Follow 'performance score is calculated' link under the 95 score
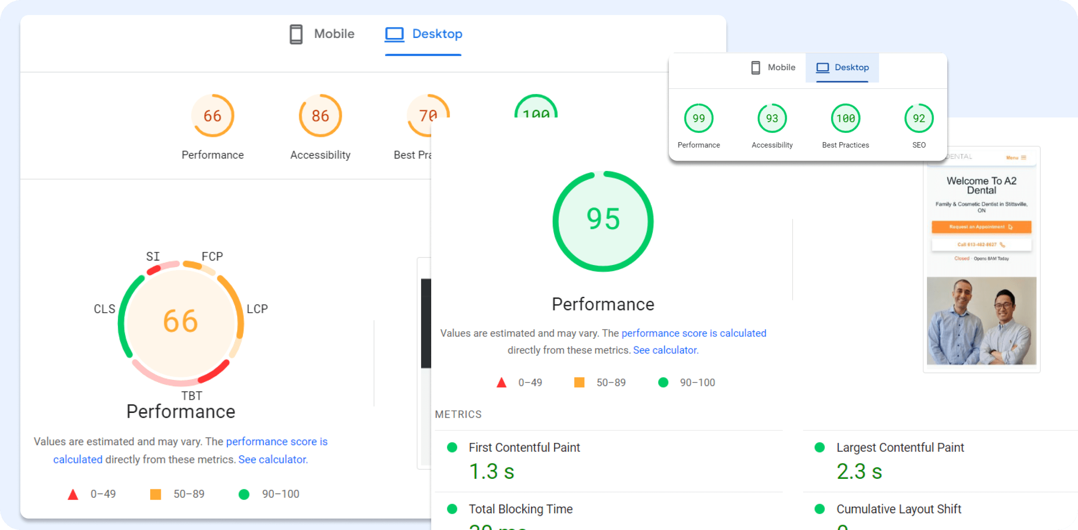This screenshot has width=1078, height=530. 694,333
